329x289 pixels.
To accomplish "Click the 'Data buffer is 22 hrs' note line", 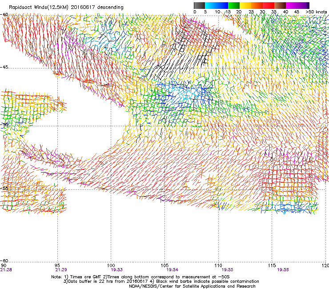I will [x=161, y=281].
